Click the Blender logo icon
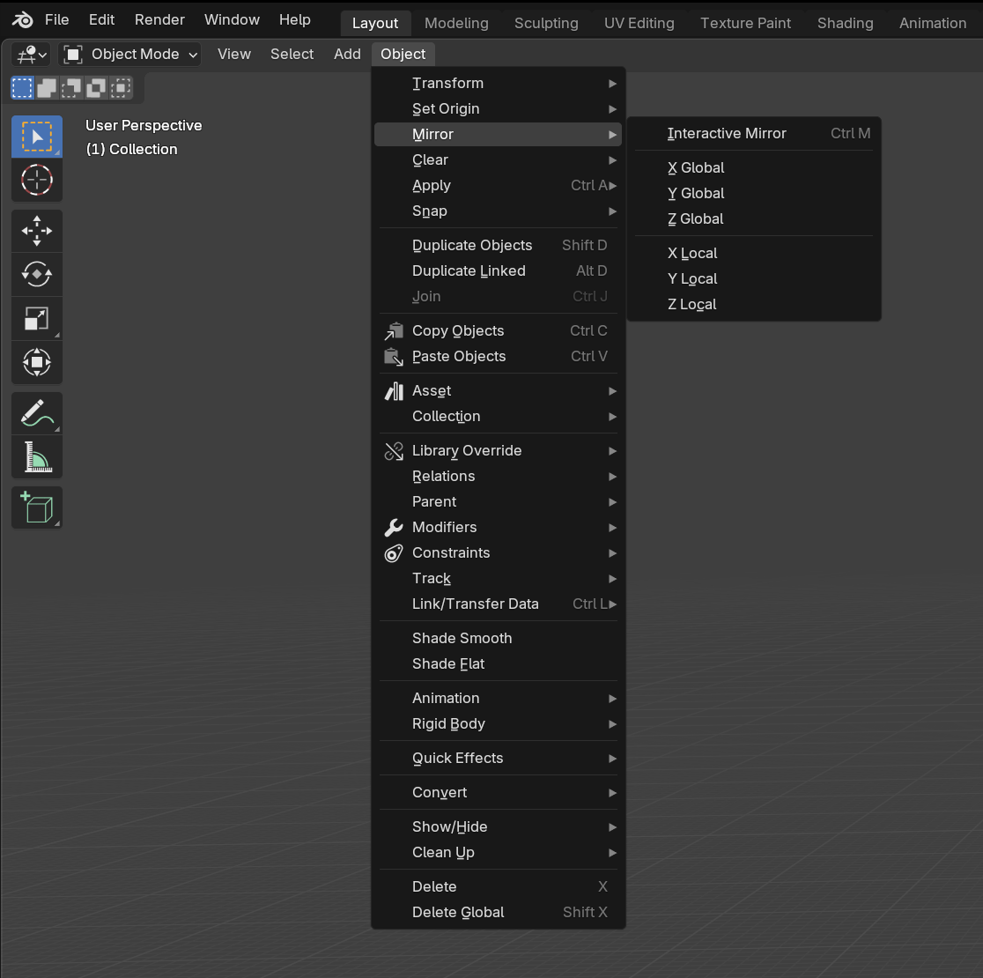This screenshot has width=983, height=978. (x=23, y=19)
